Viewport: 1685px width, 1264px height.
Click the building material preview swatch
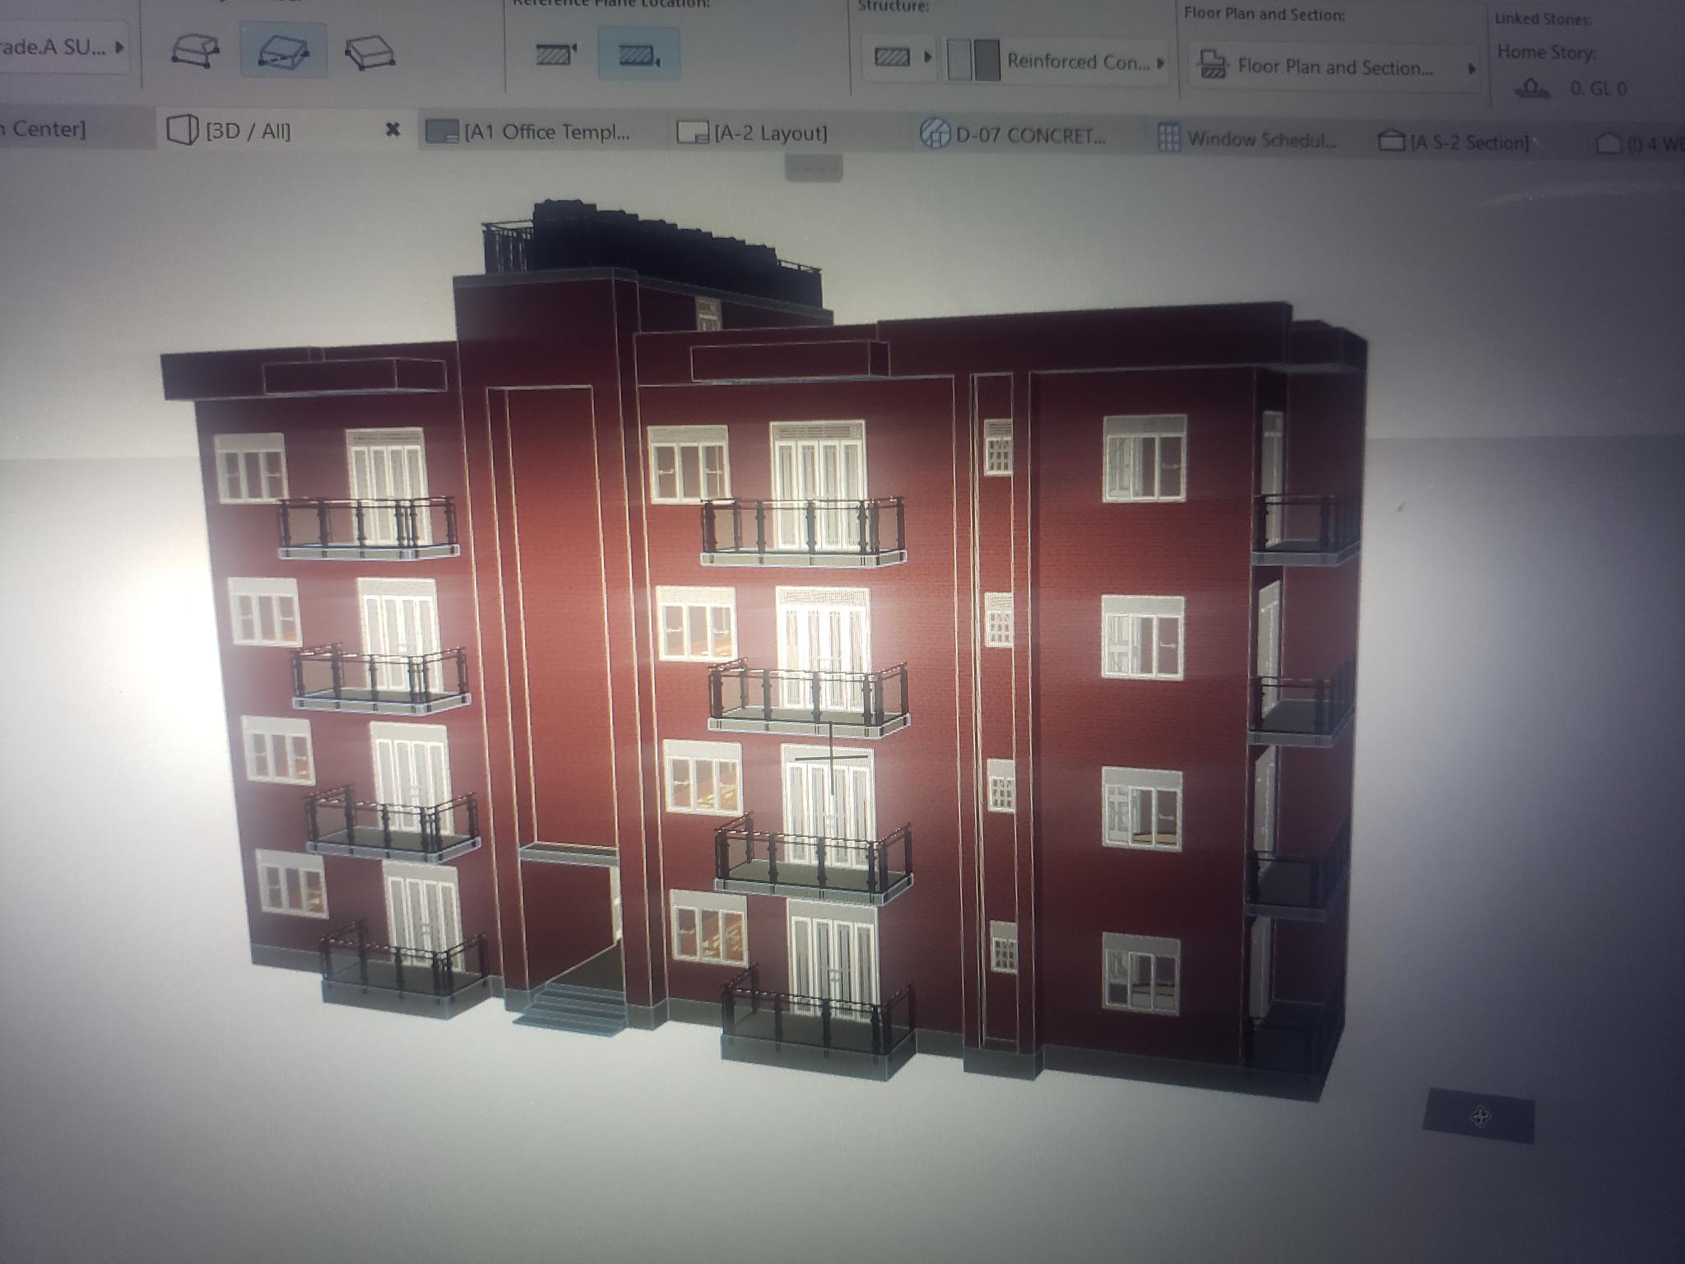pyautogui.click(x=973, y=61)
